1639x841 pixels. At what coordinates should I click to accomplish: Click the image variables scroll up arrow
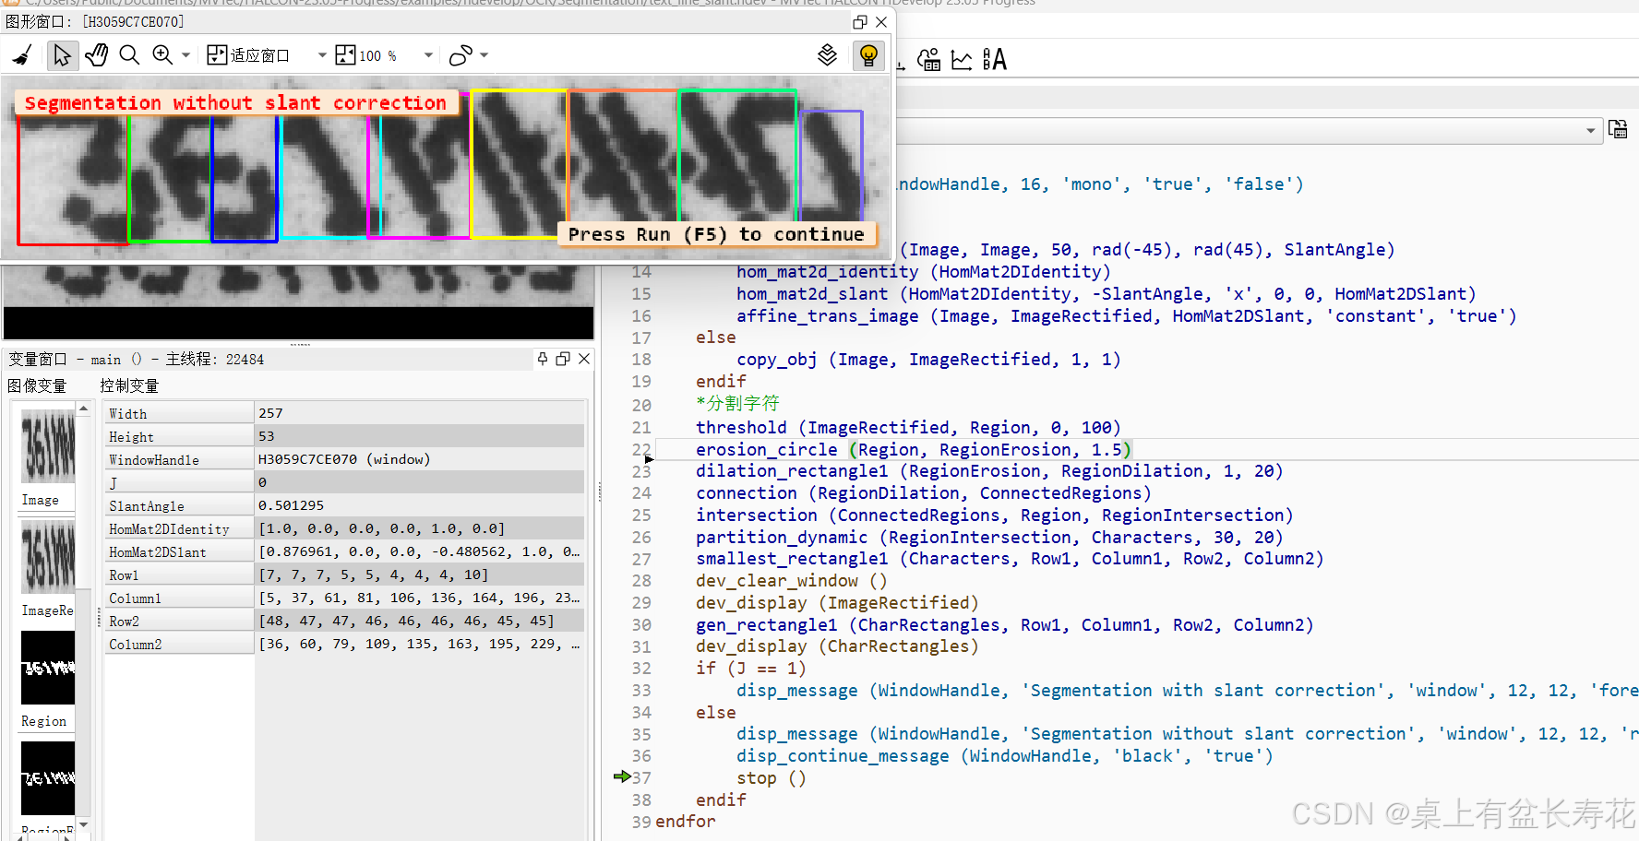click(x=84, y=408)
